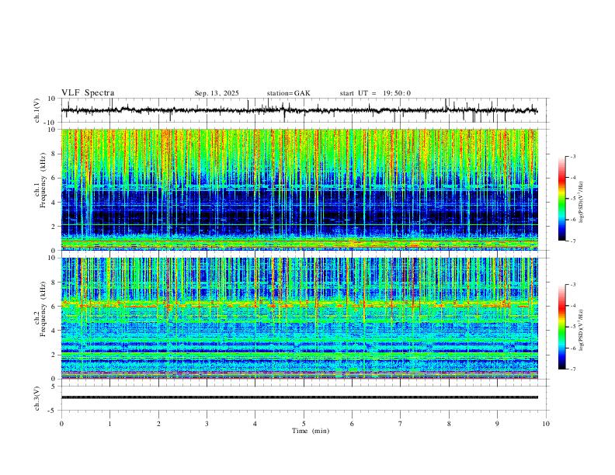The width and height of the screenshot is (615, 475).
Task: Click the 6 kHz band in ch.2 spectrogram
Action: pyautogui.click(x=299, y=303)
